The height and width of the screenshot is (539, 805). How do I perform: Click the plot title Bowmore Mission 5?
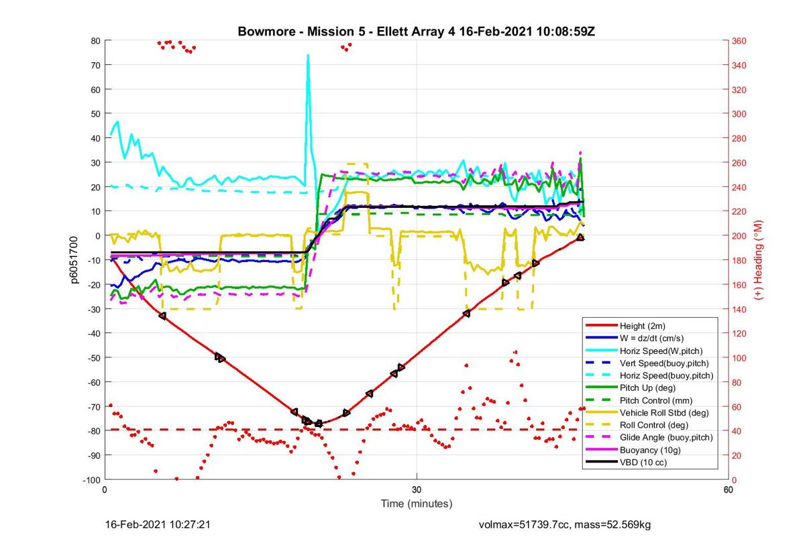click(x=416, y=32)
